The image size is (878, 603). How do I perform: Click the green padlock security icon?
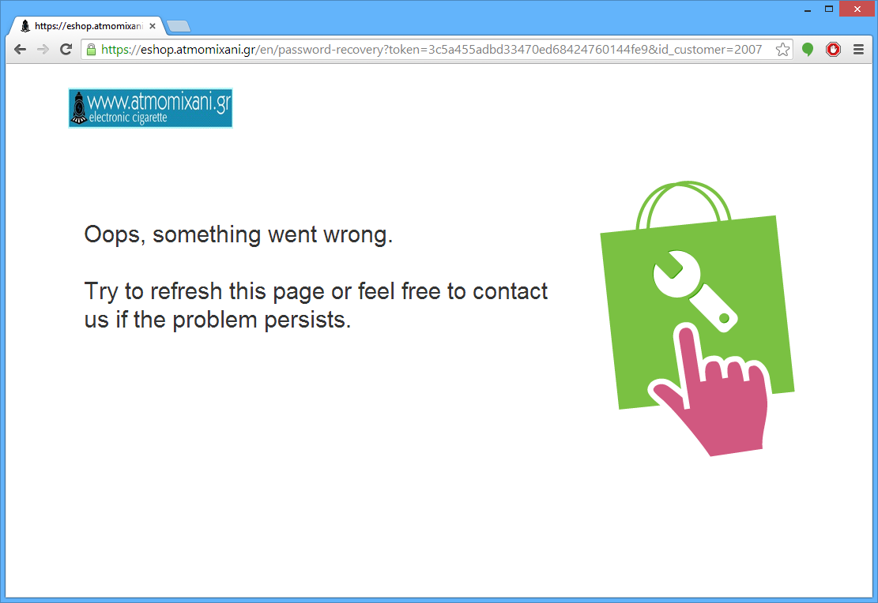(x=91, y=49)
